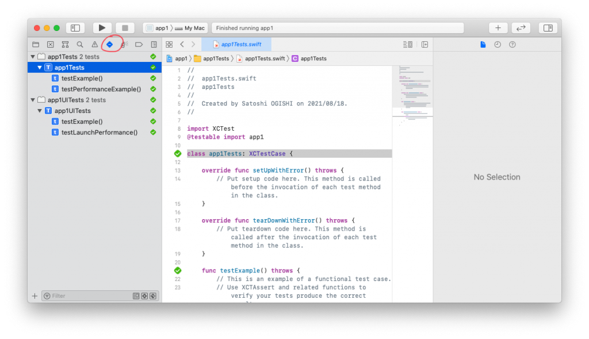Select testPerformanceExample() in the test list
589x339 pixels.
[x=101, y=89]
